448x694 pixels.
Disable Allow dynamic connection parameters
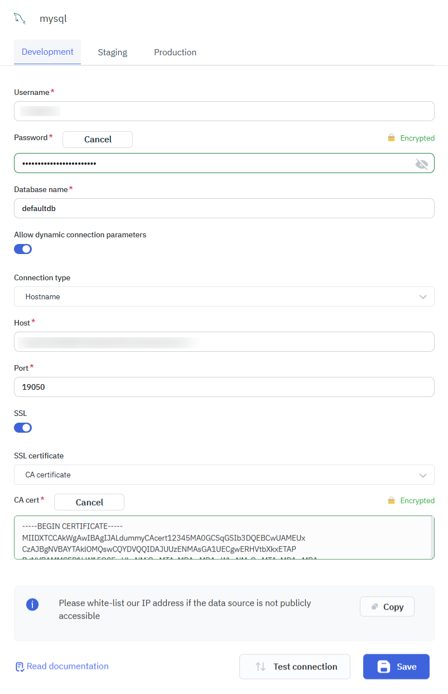[23, 248]
